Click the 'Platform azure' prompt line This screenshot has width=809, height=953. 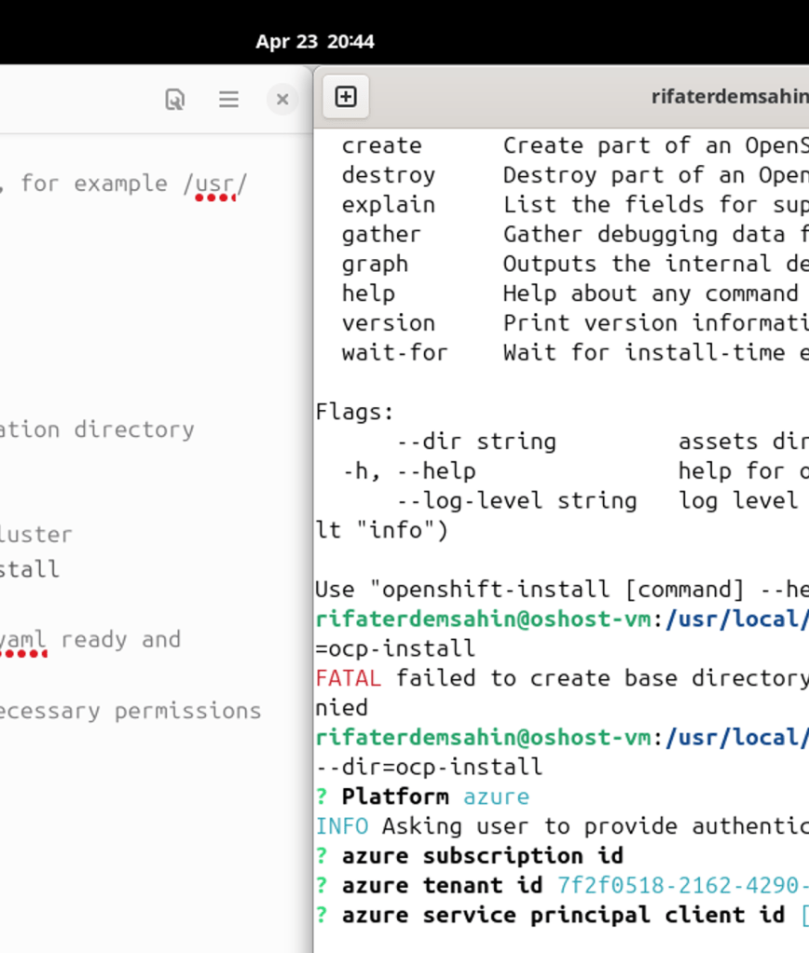(x=423, y=796)
